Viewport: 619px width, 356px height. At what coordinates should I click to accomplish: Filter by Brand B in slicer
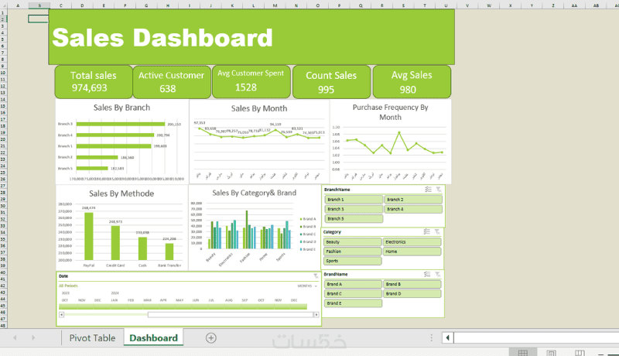[412, 284]
